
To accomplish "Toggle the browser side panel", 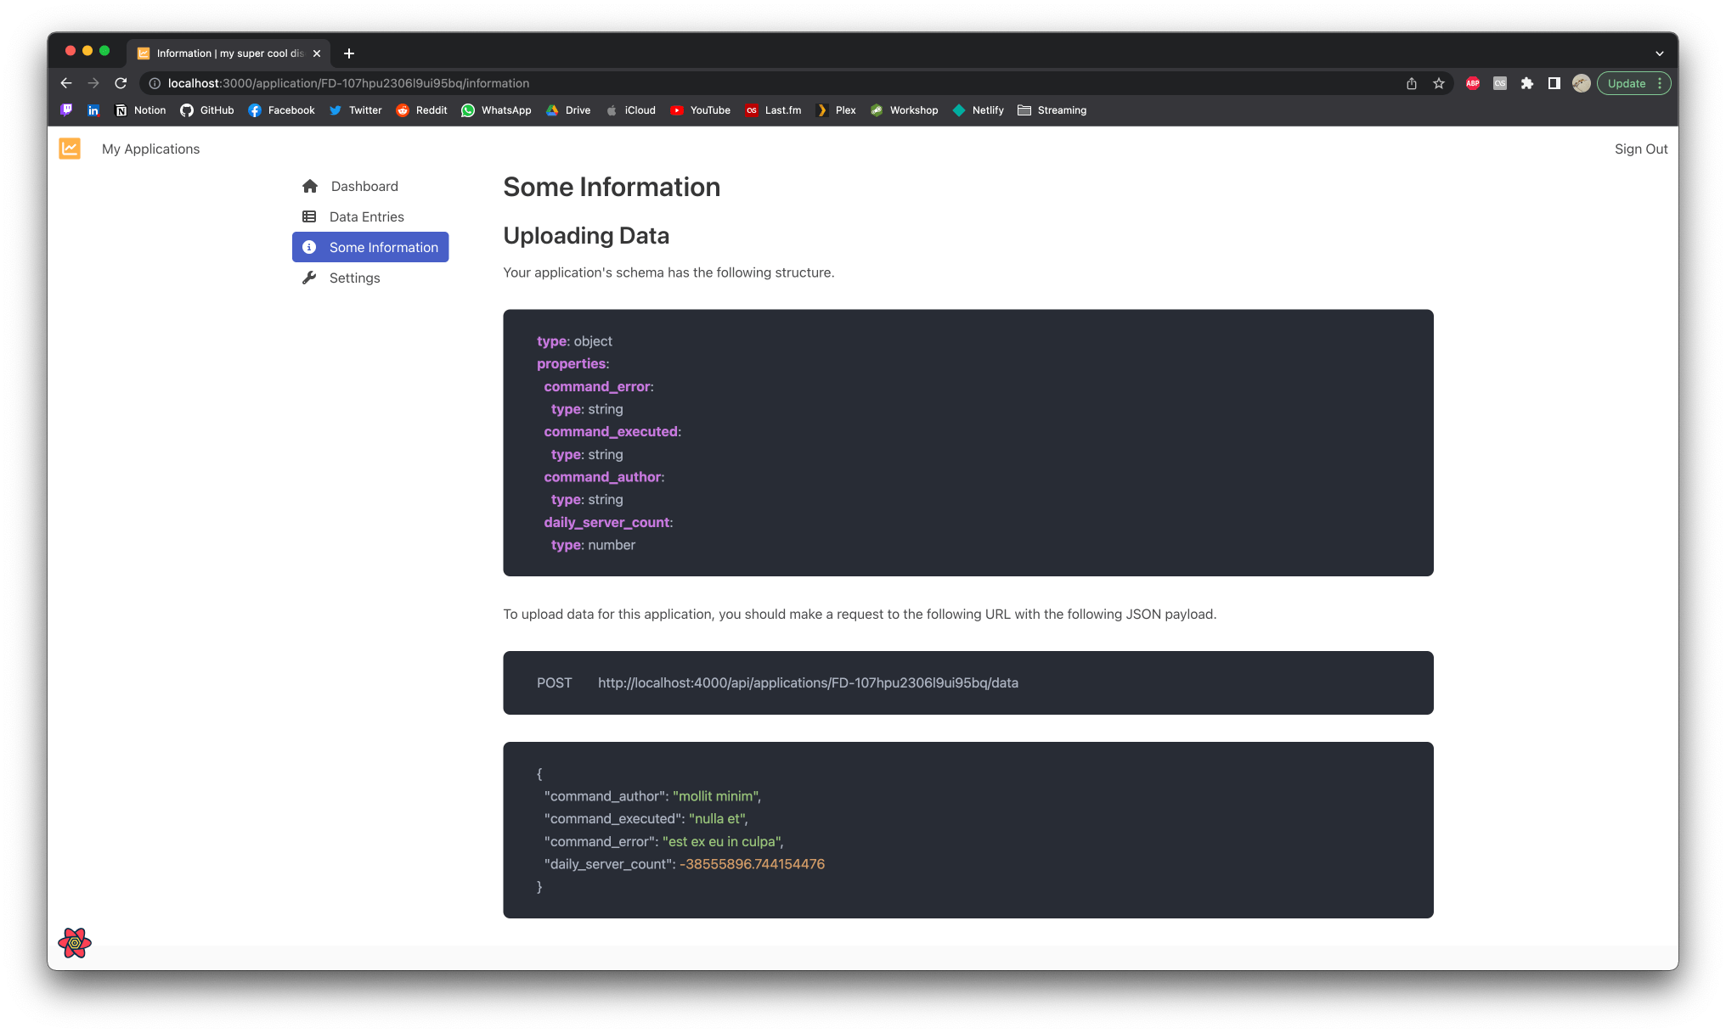I will (1554, 83).
